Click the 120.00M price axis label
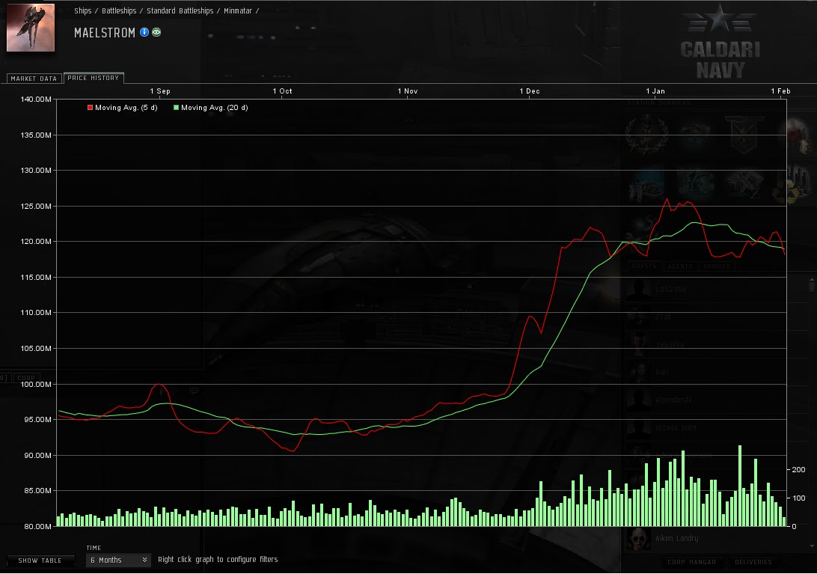 click(x=36, y=242)
